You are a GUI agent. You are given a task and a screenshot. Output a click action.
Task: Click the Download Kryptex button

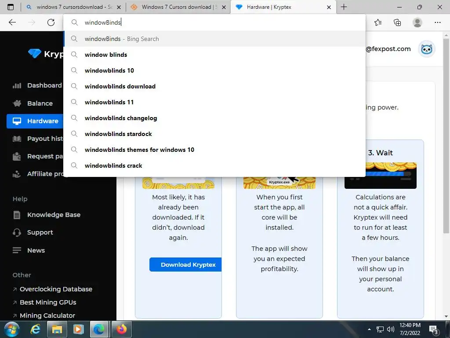[x=185, y=265]
